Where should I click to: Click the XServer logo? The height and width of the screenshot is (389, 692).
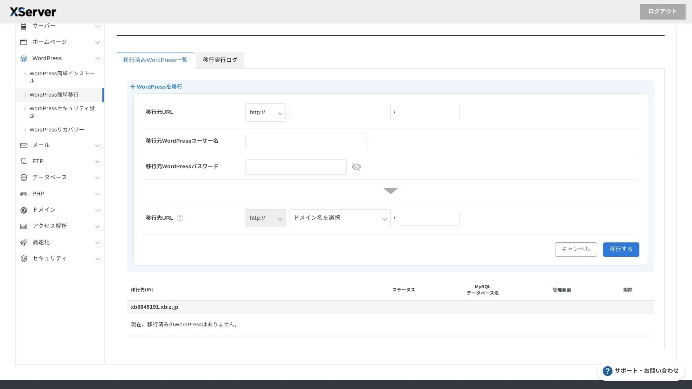33,12
